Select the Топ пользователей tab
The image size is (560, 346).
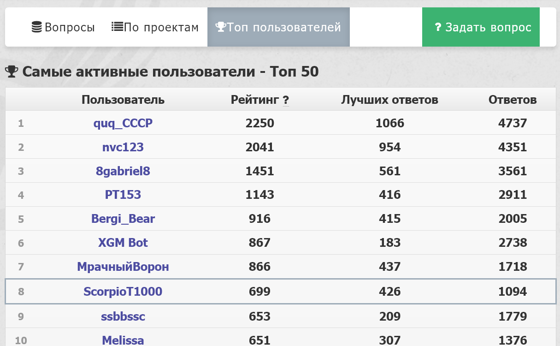[278, 27]
